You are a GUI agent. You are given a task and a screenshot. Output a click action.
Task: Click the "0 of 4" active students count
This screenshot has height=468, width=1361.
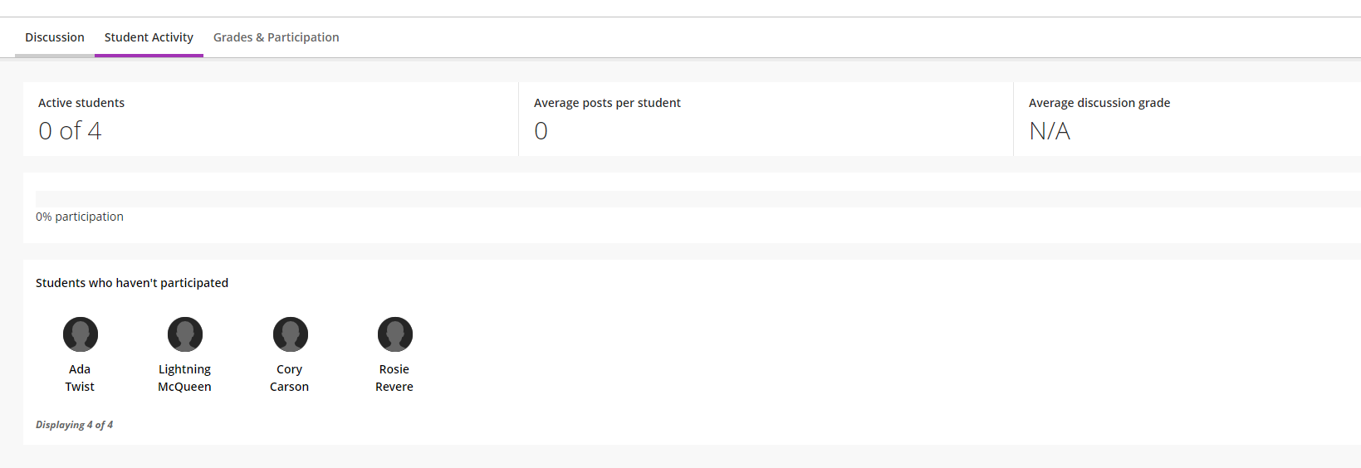coord(70,131)
